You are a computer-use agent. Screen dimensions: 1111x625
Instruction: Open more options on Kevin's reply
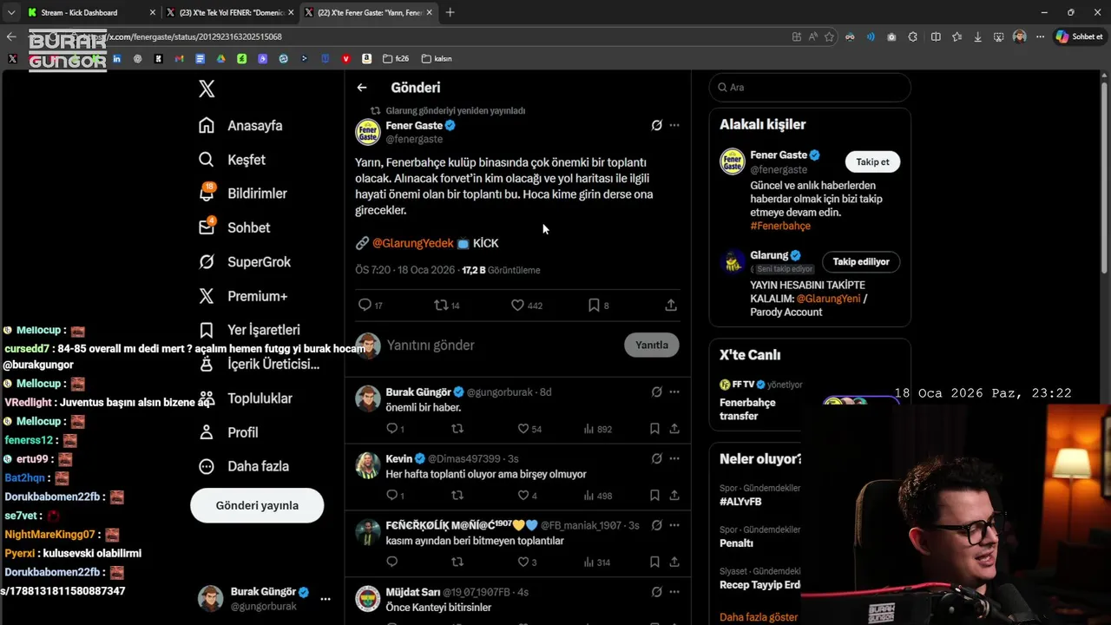point(674,458)
